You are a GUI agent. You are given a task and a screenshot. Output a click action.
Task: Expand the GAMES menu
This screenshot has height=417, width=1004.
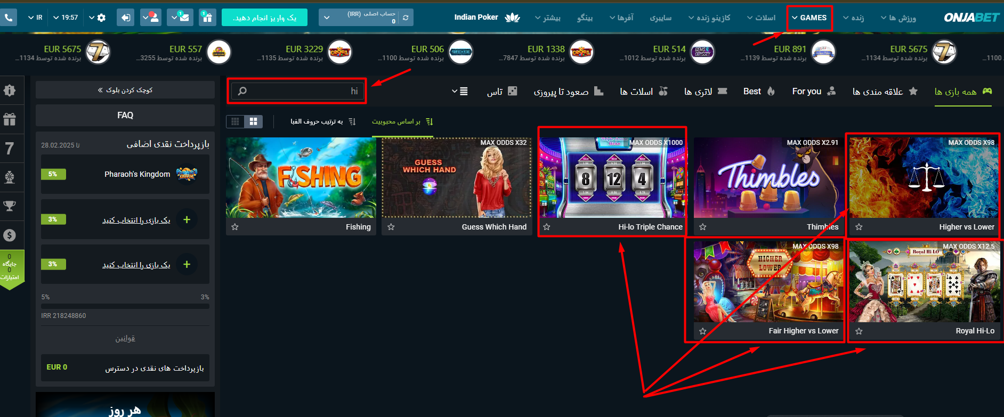[809, 18]
